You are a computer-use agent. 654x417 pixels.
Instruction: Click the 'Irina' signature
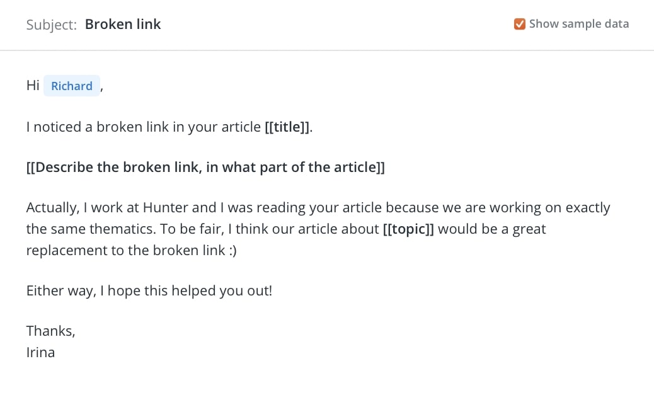(40, 352)
